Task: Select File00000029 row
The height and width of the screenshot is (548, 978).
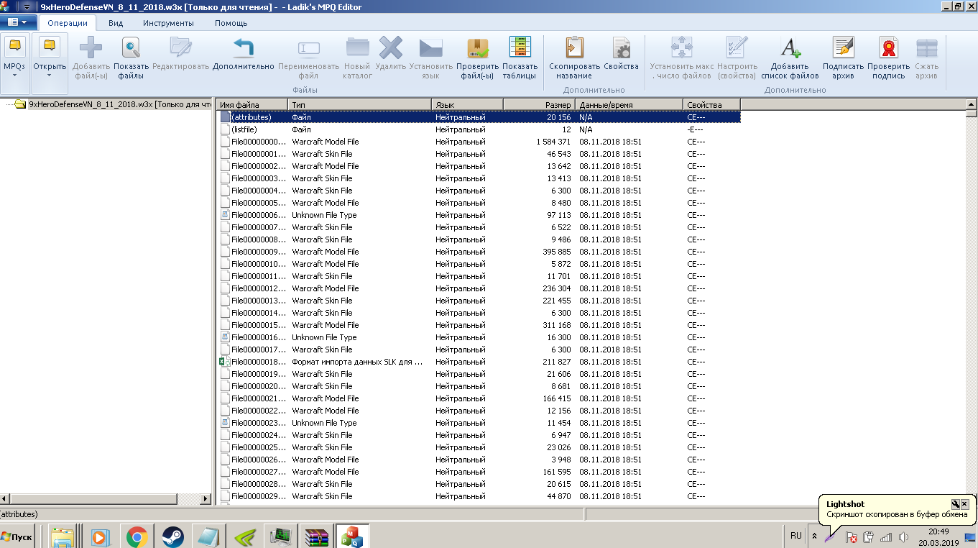Action: click(479, 496)
